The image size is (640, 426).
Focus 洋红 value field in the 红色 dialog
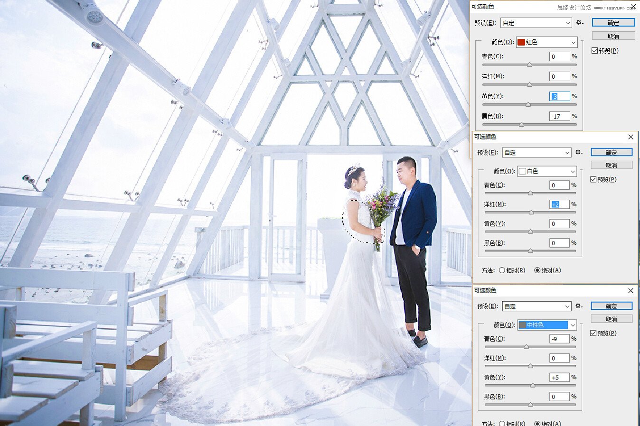559,76
